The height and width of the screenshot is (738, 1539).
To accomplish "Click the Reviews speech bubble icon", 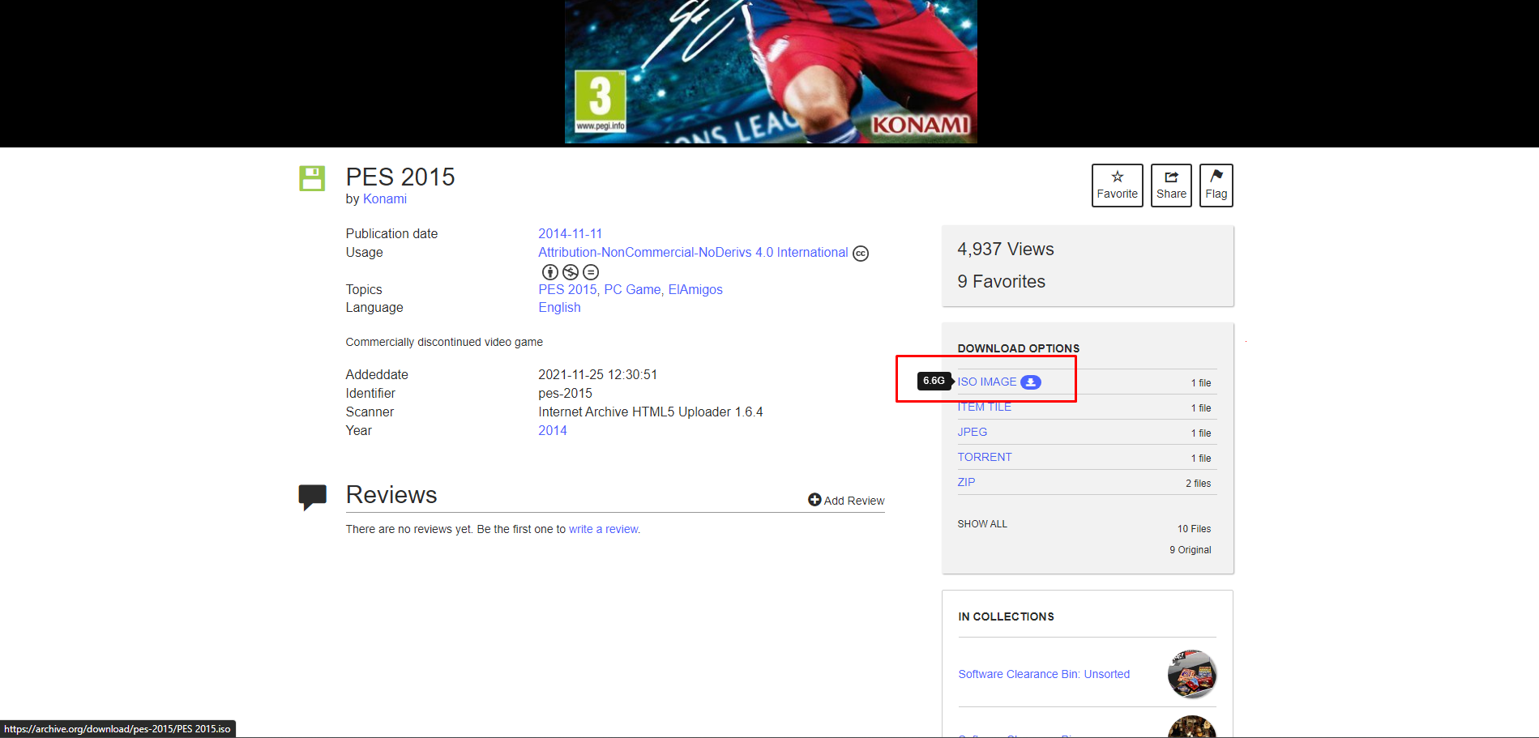I will pyautogui.click(x=312, y=497).
